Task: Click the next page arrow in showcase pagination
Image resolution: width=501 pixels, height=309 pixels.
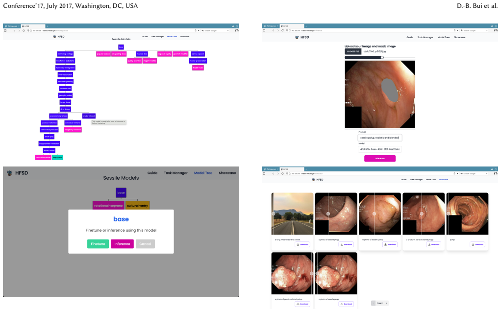Action: click(387, 303)
